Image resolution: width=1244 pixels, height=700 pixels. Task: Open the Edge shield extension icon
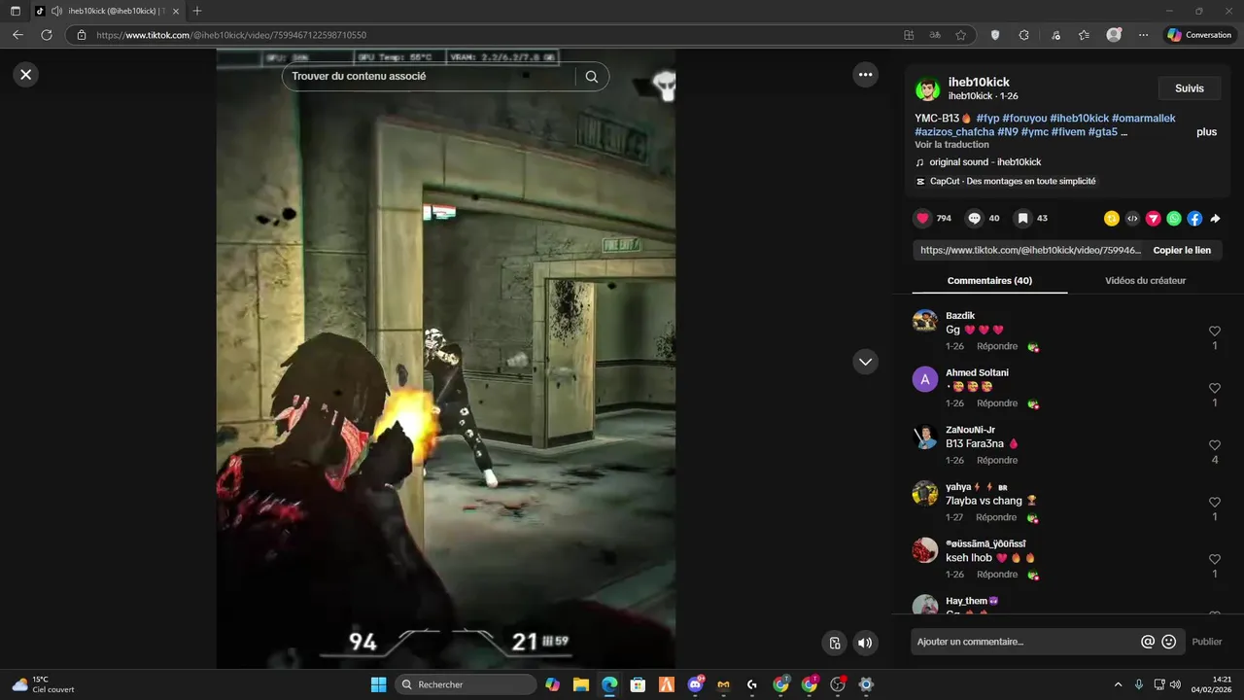pyautogui.click(x=995, y=35)
